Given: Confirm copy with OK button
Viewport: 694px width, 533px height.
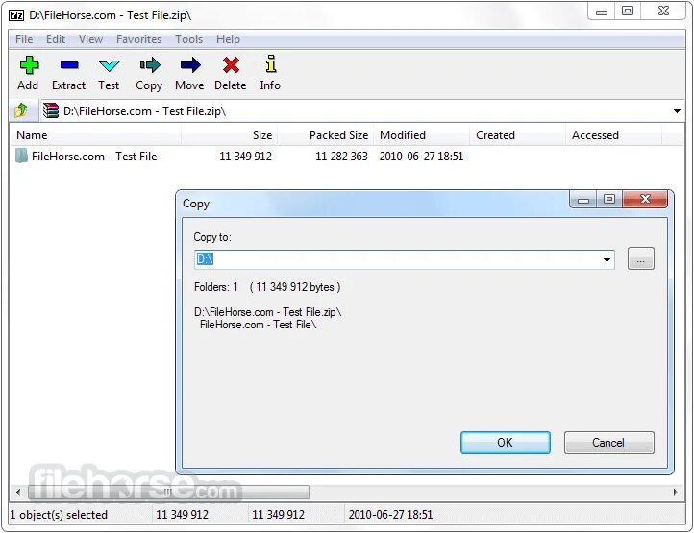Looking at the screenshot, I should click(505, 443).
